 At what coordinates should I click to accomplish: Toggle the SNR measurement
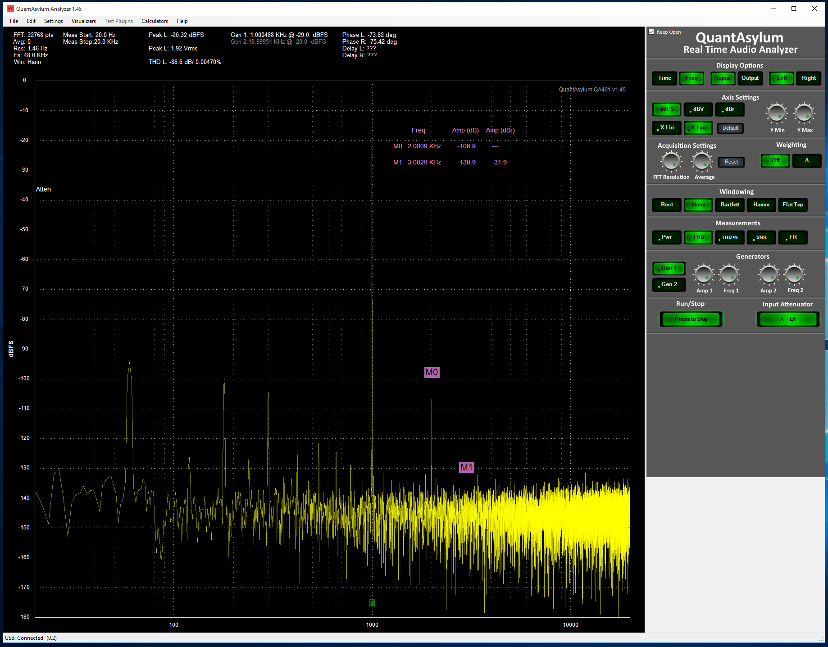tap(761, 237)
